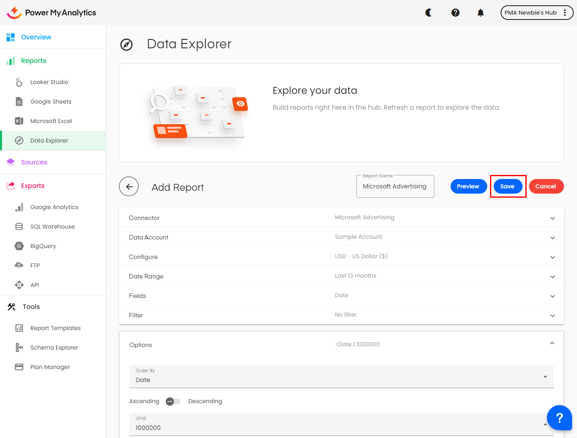577x438 pixels.
Task: Open the Sources section
Action: (34, 162)
